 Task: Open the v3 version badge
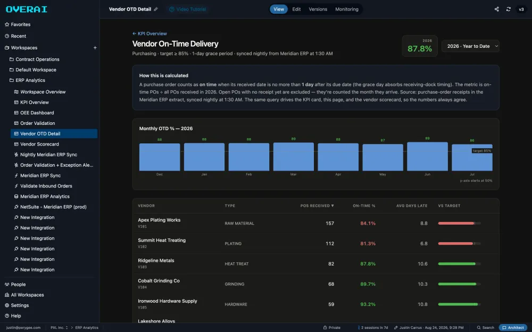click(521, 9)
